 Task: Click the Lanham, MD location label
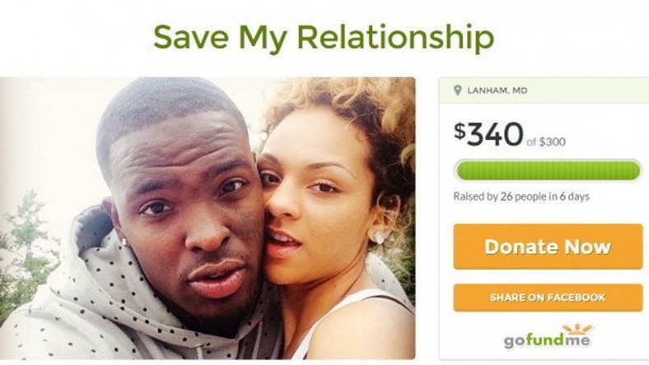pos(497,90)
